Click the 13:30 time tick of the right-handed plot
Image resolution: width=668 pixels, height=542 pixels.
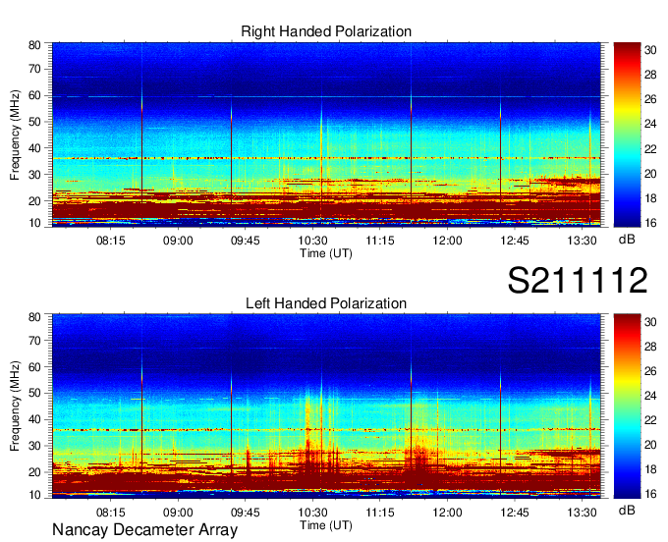tap(582, 241)
